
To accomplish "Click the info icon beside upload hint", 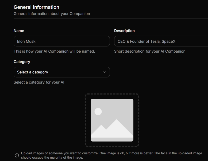I will (x=17, y=155).
